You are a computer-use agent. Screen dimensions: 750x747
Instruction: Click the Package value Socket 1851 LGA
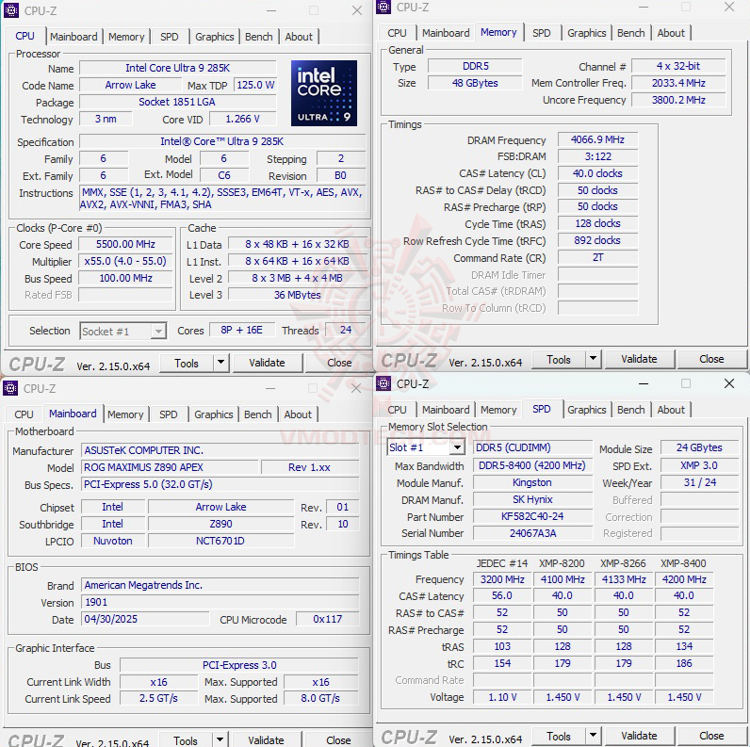tap(178, 102)
